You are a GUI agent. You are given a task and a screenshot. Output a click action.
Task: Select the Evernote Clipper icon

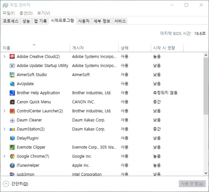(x=12, y=147)
